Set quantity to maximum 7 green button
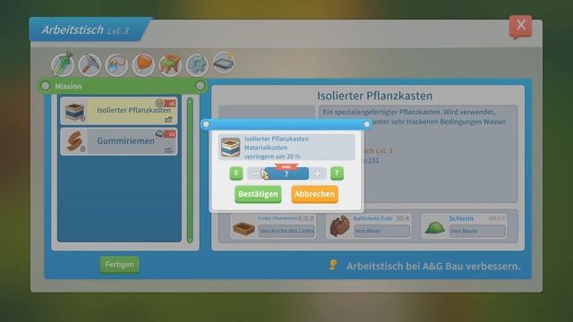This screenshot has height=322, width=573. pos(337,173)
